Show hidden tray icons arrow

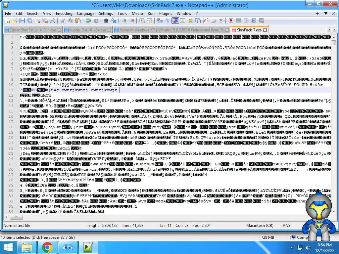pos(292,248)
